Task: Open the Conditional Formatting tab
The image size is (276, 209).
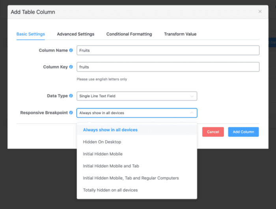Action: tap(129, 34)
